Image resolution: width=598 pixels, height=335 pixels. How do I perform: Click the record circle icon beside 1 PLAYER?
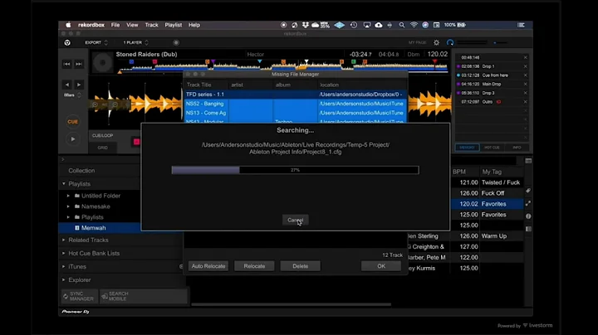(x=176, y=42)
